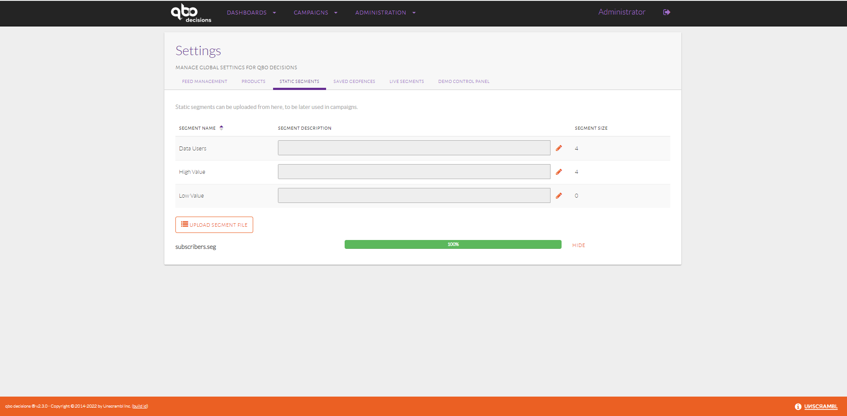Viewport: 847px width, 416px height.
Task: Hide the subscribers.seg upload progress
Action: pos(579,245)
